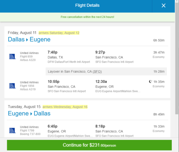
Task: Click United Airlines logo for Flight 1799
Action: click(x=12, y=131)
